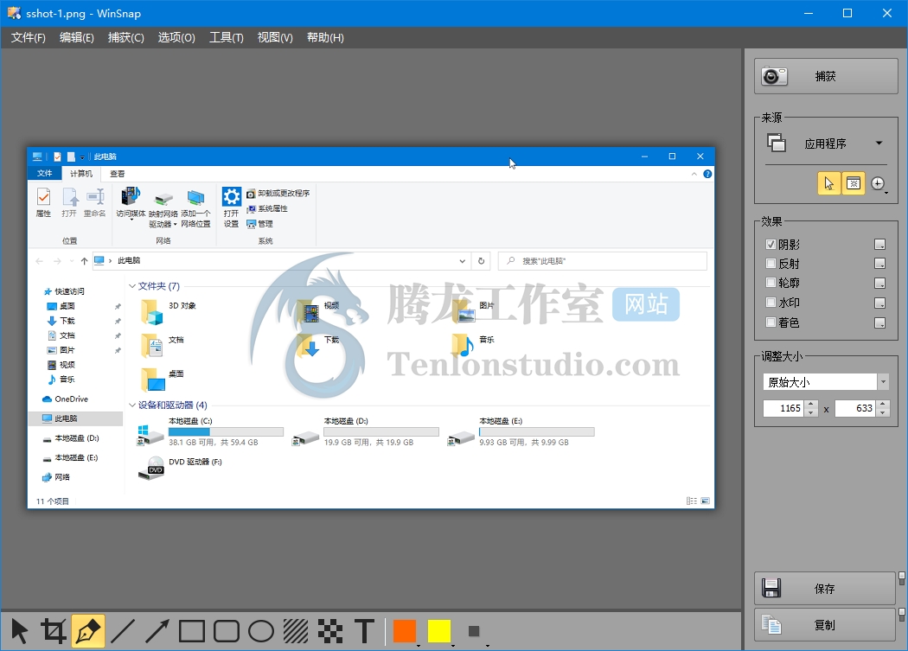Image resolution: width=908 pixels, height=651 pixels.
Task: Pick the yellow fill color swatch
Action: 439,631
